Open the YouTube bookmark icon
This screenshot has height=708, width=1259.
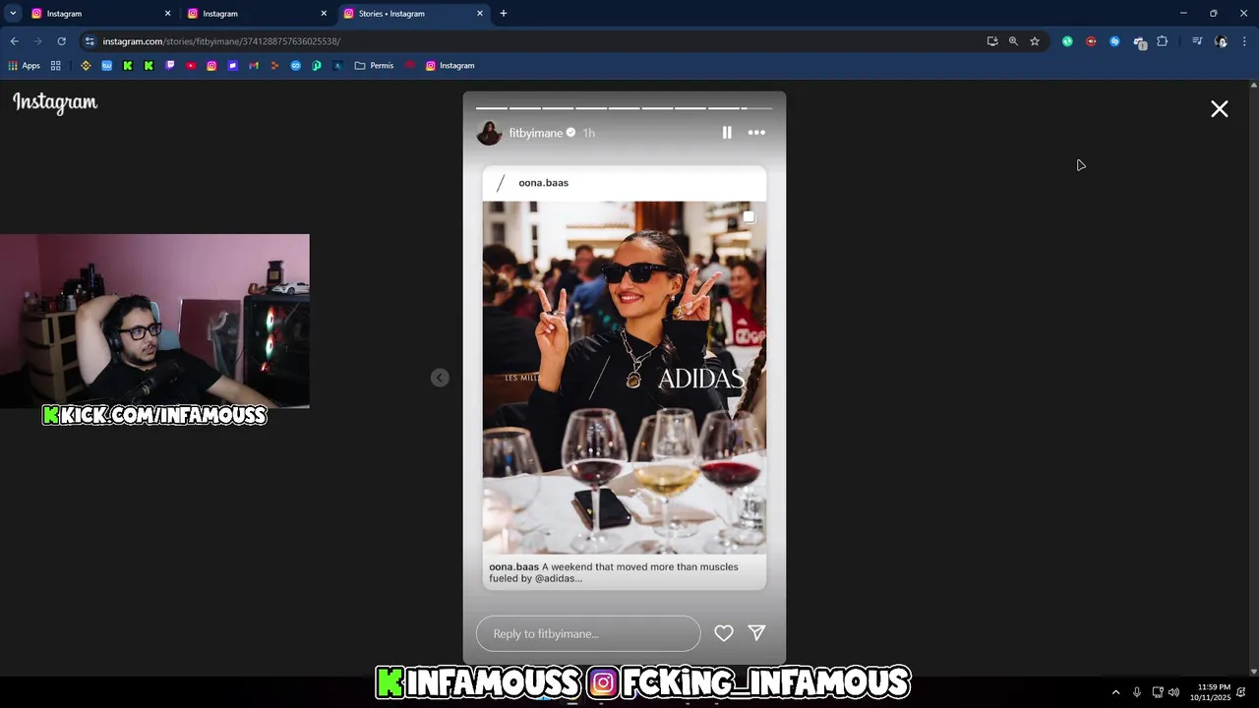(191, 66)
